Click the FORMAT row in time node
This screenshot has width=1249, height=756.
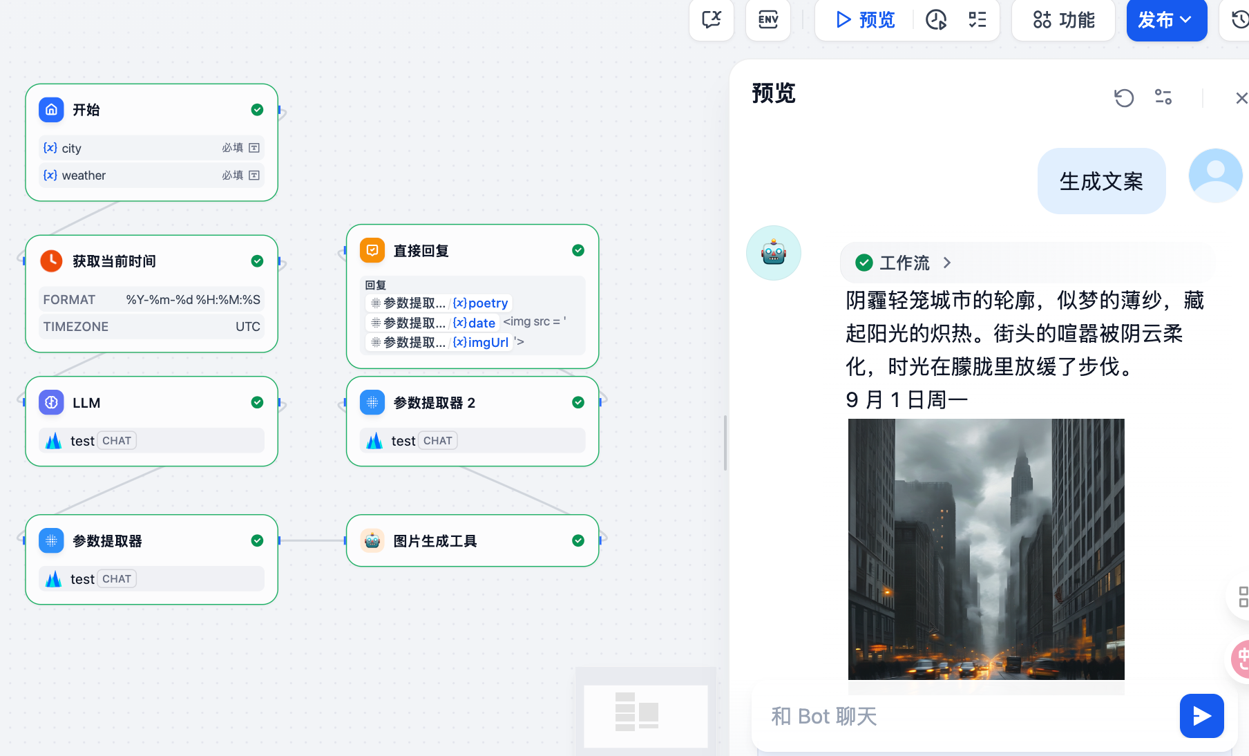click(151, 299)
